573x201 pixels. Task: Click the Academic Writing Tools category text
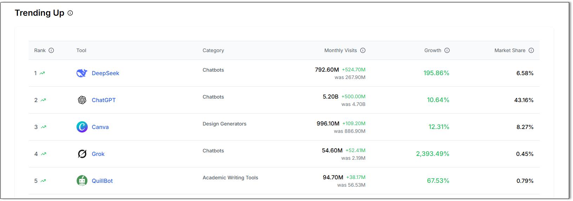pyautogui.click(x=230, y=178)
